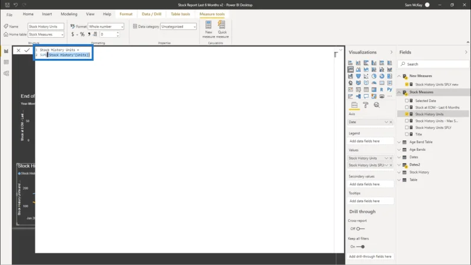The image size is (471, 265).
Task: Select the table visual icon
Action: (366, 90)
